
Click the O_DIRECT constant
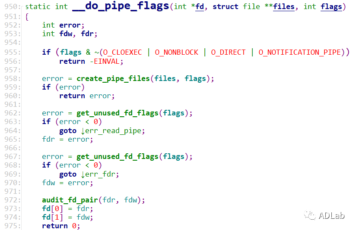click(x=228, y=52)
